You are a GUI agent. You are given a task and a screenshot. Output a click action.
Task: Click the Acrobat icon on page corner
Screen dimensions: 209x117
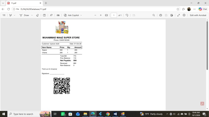pos(202,104)
